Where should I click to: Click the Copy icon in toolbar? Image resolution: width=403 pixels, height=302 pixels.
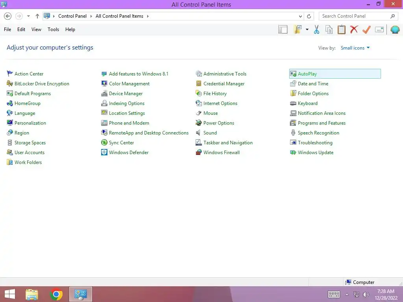click(329, 29)
